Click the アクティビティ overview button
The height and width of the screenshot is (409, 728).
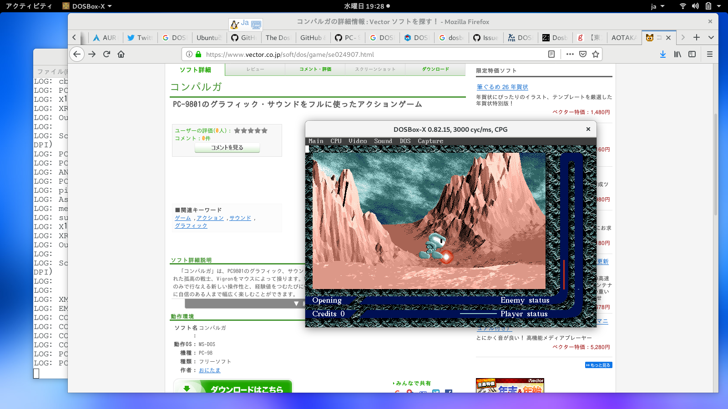pos(29,6)
